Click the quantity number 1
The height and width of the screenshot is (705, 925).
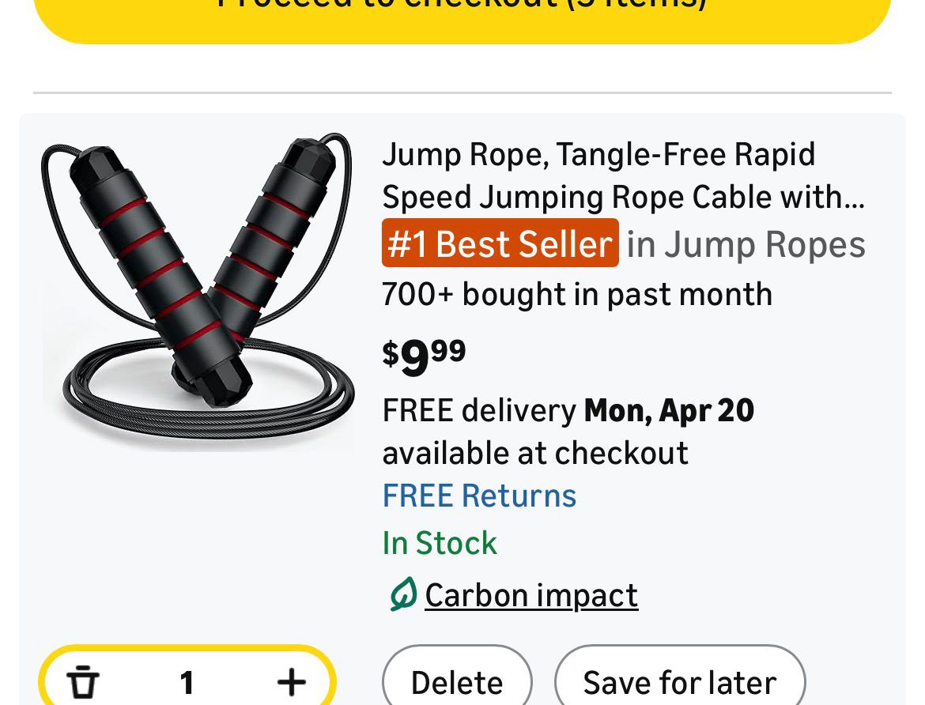tap(187, 681)
